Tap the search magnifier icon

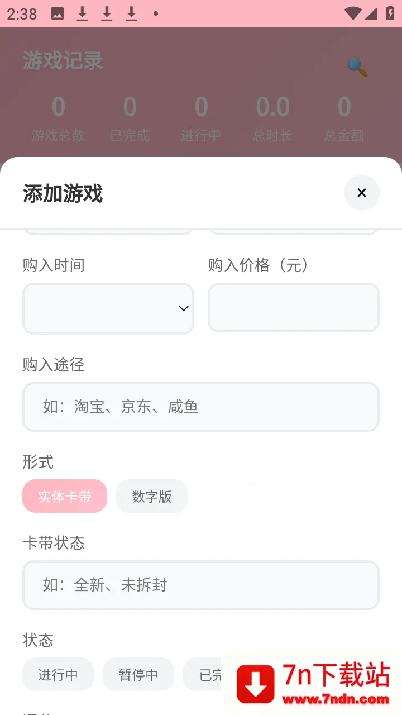point(357,67)
